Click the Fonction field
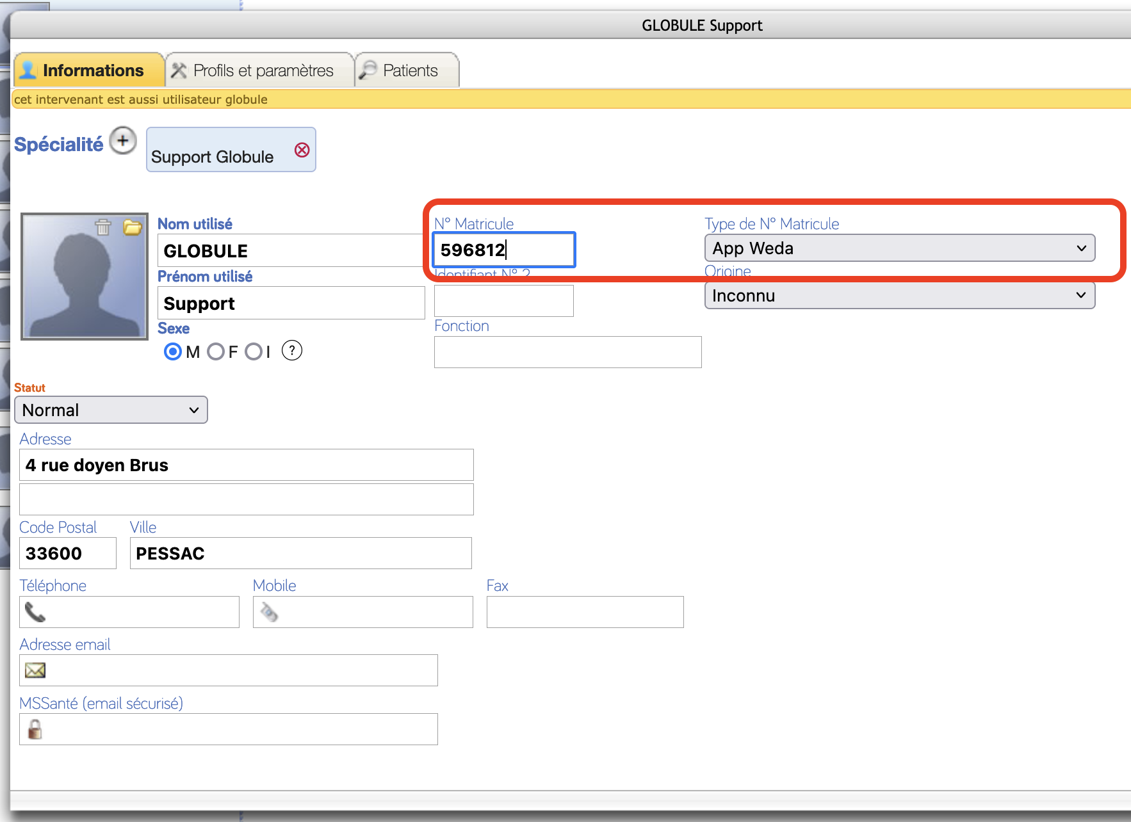This screenshot has height=822, width=1131. click(568, 352)
